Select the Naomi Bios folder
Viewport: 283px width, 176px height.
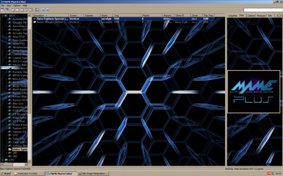pyautogui.click(x=19, y=97)
